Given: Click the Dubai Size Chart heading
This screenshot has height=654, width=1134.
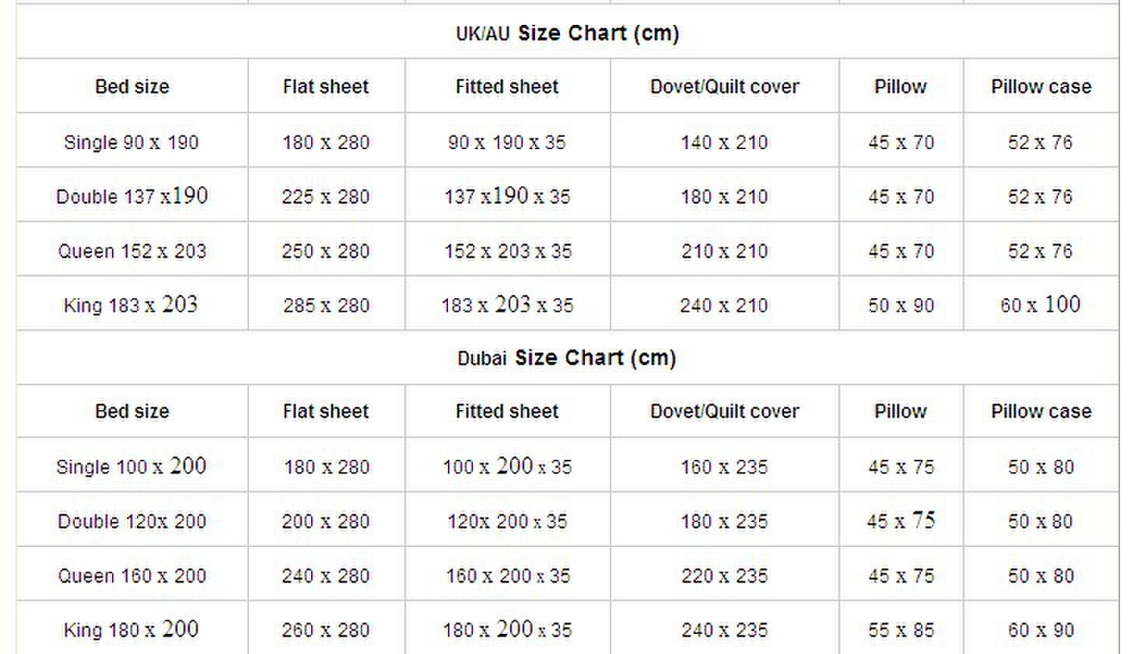Looking at the screenshot, I should tap(567, 358).
